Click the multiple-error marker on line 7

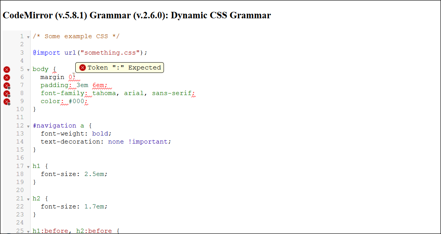click(7, 86)
